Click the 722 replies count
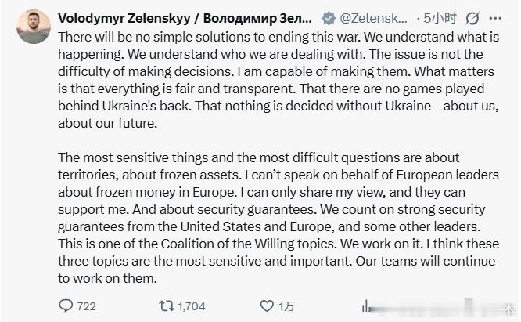521x322 pixels. click(86, 306)
